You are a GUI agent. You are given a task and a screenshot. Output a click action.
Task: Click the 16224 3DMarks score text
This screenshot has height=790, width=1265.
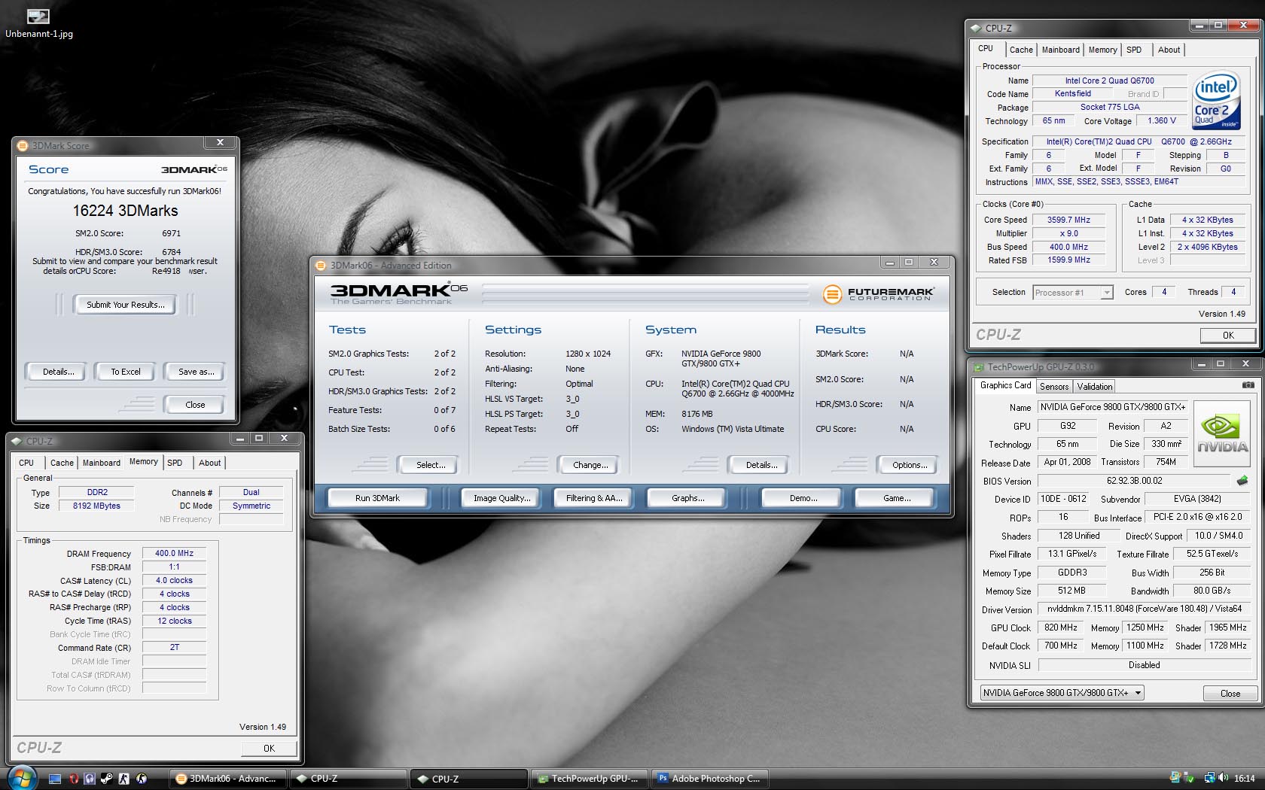126,211
